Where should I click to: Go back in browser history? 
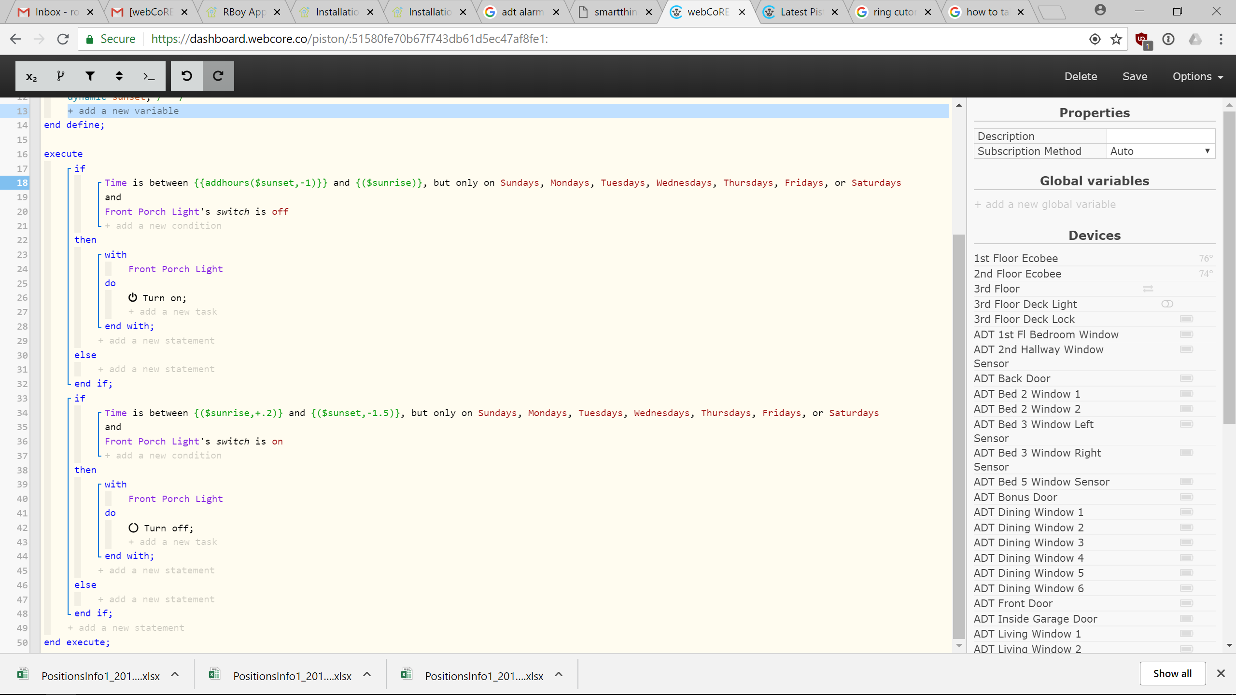(15, 39)
